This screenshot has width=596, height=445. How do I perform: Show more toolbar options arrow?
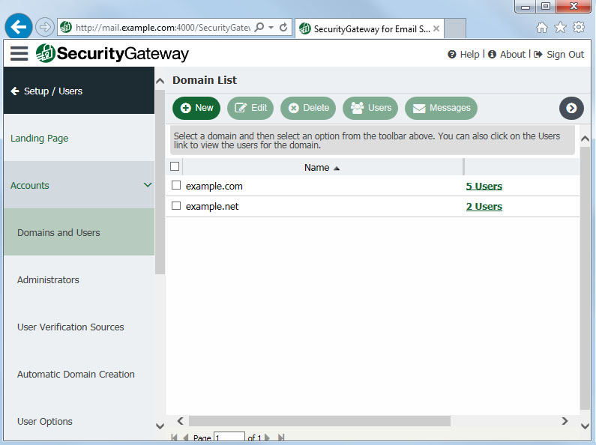[x=571, y=108]
